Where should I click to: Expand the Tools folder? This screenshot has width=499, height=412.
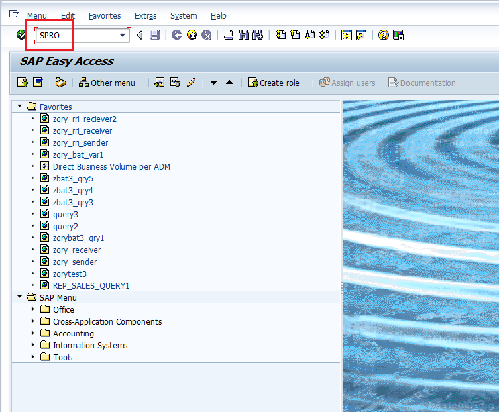[x=32, y=356]
